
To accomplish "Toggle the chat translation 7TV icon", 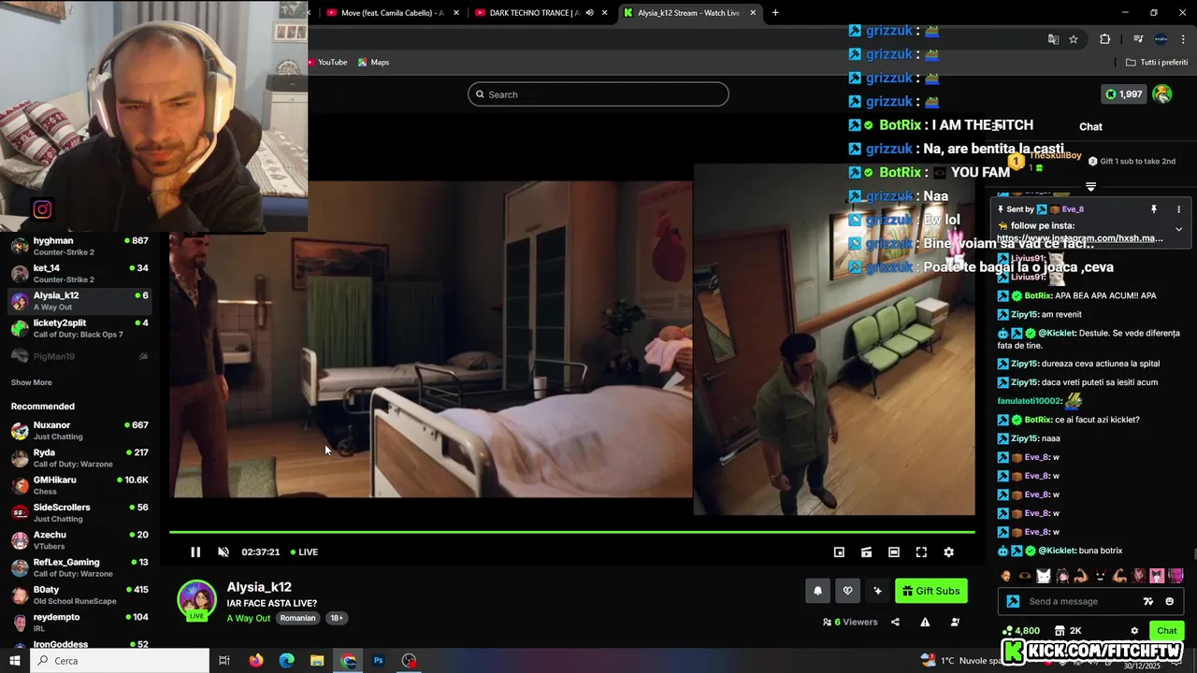I will click(x=1148, y=601).
